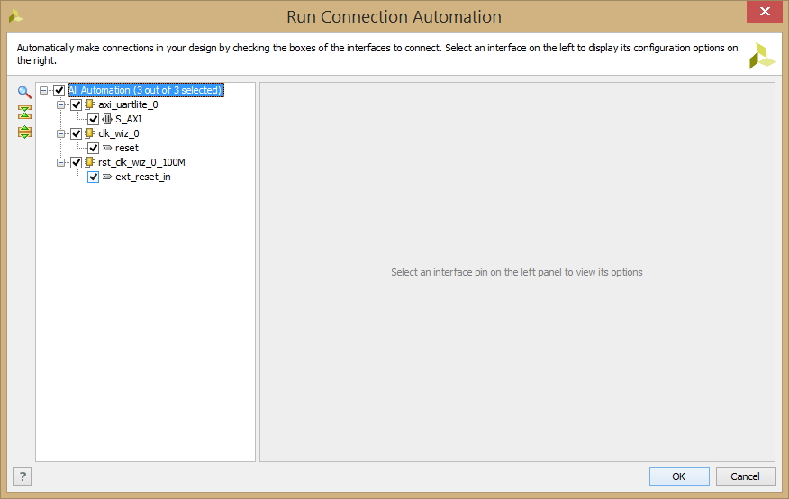This screenshot has width=789, height=499.
Task: Close the Run Connection Automation window
Action: click(765, 12)
